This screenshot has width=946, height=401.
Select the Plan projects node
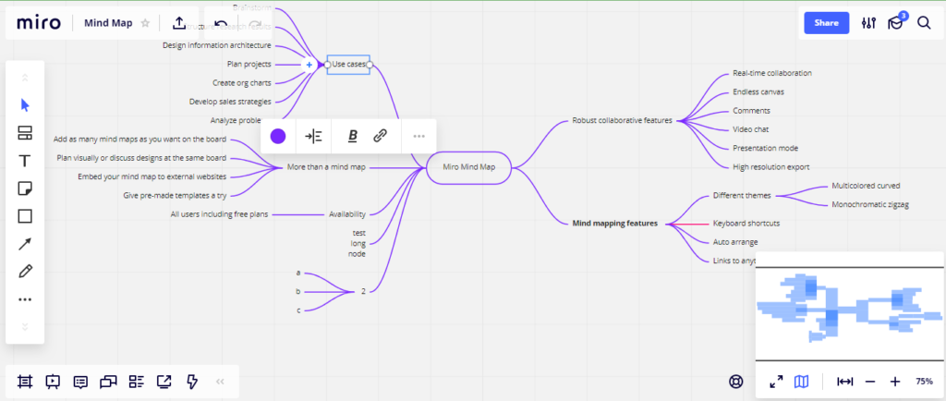[x=249, y=64]
